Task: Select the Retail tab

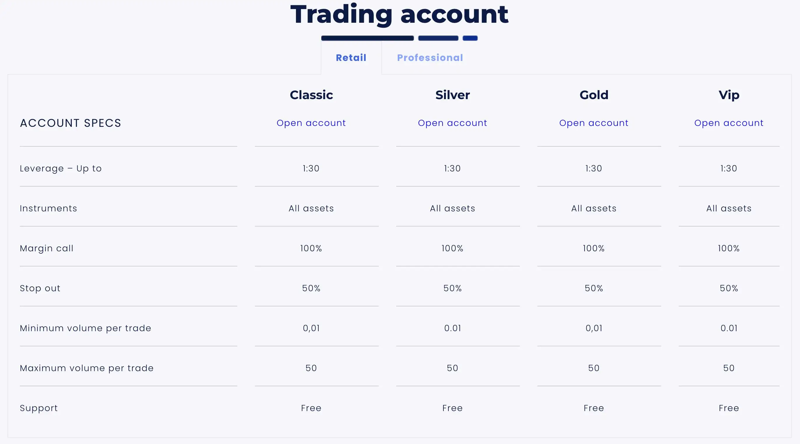Action: pyautogui.click(x=351, y=57)
